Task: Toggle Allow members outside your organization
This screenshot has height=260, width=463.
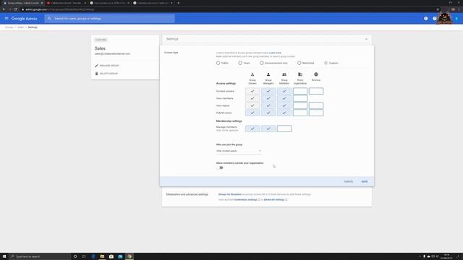Action: 220,168
